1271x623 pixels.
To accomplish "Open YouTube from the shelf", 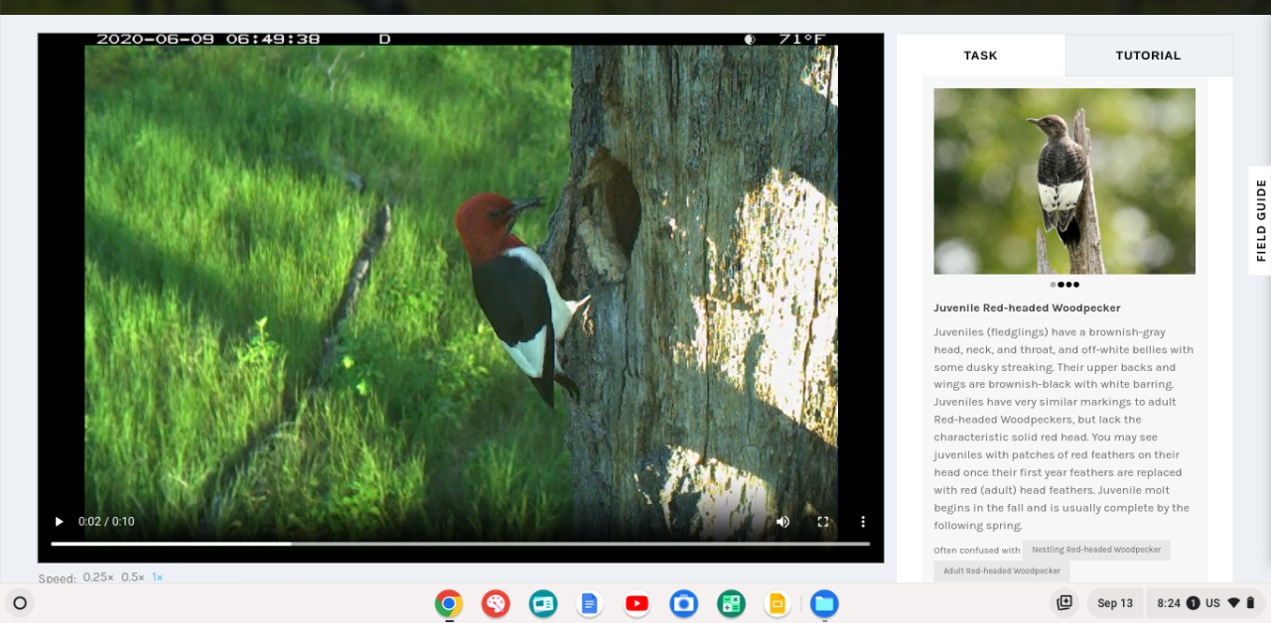I will 637,603.
